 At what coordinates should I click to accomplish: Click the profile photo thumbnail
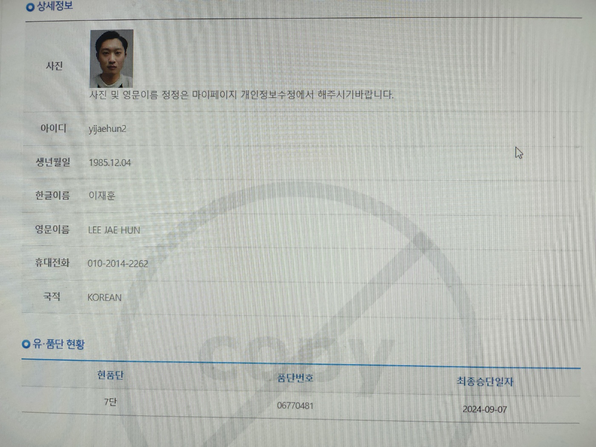click(x=112, y=58)
